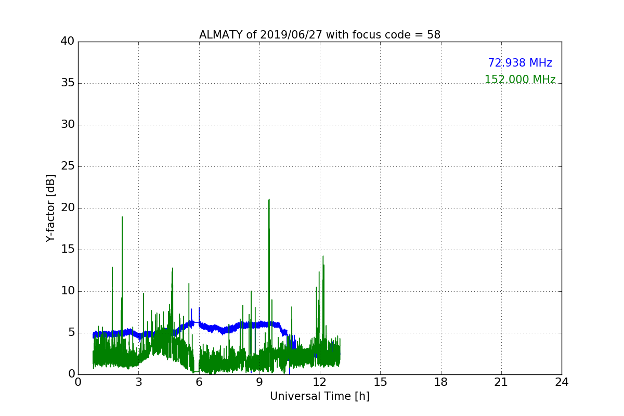Click the y-axis tick label 15

tap(68, 250)
